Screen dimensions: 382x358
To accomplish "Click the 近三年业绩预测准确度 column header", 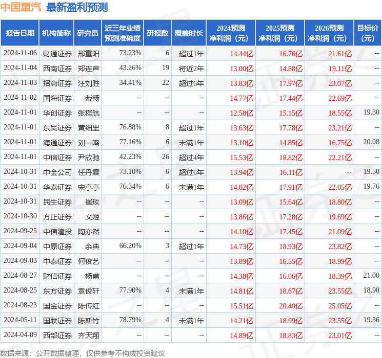I will (123, 33).
